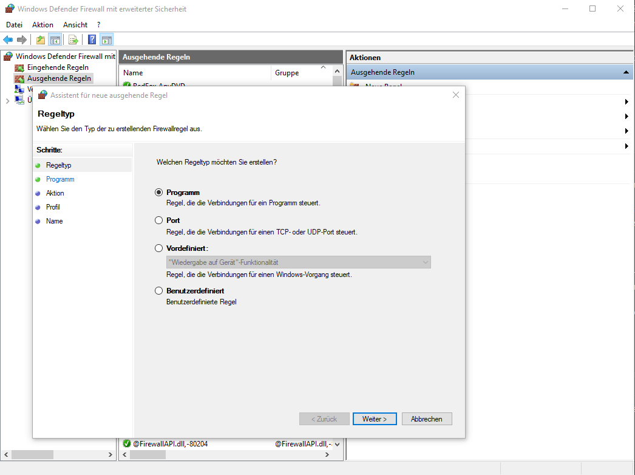
Task: Open help via the question mark icon
Action: [x=92, y=39]
